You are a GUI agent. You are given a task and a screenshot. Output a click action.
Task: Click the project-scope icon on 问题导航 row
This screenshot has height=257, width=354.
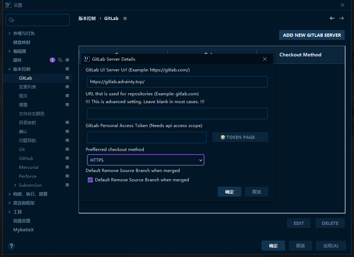(67, 140)
